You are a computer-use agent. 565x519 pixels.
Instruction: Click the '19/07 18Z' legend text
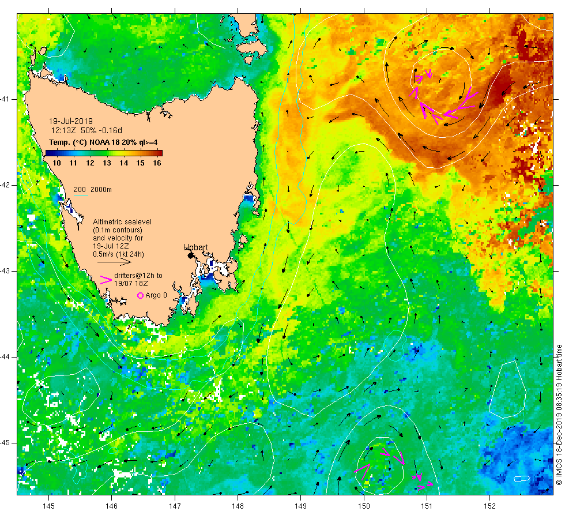pyautogui.click(x=131, y=284)
